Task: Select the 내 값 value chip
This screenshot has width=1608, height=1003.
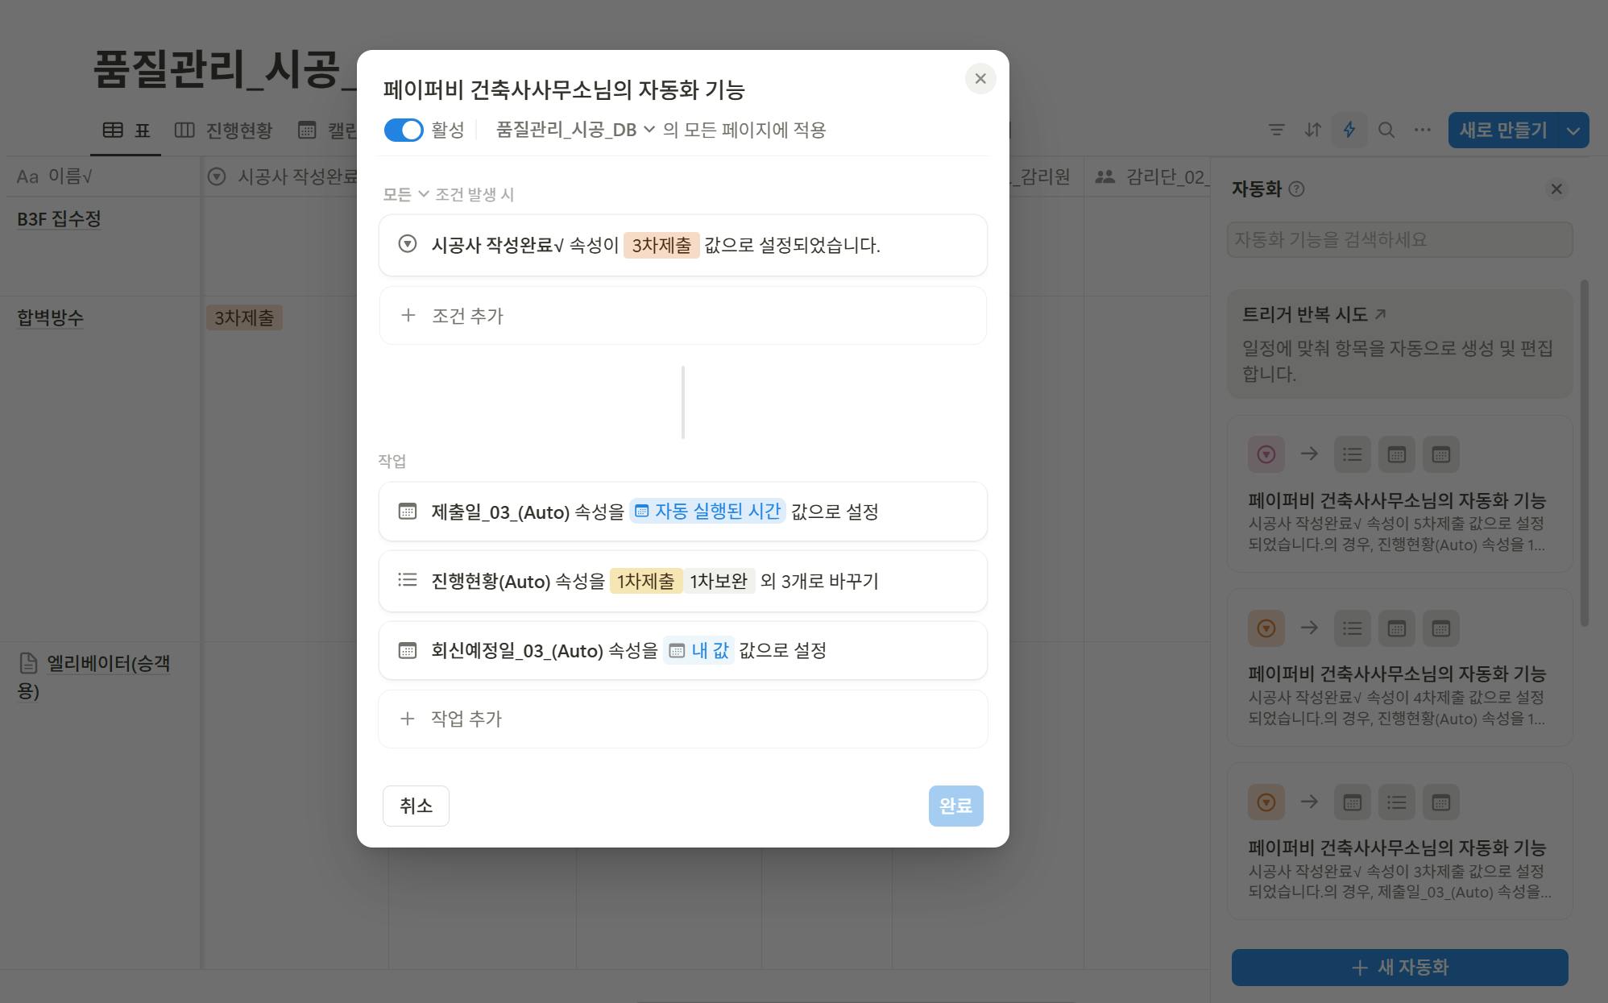Action: coord(699,650)
